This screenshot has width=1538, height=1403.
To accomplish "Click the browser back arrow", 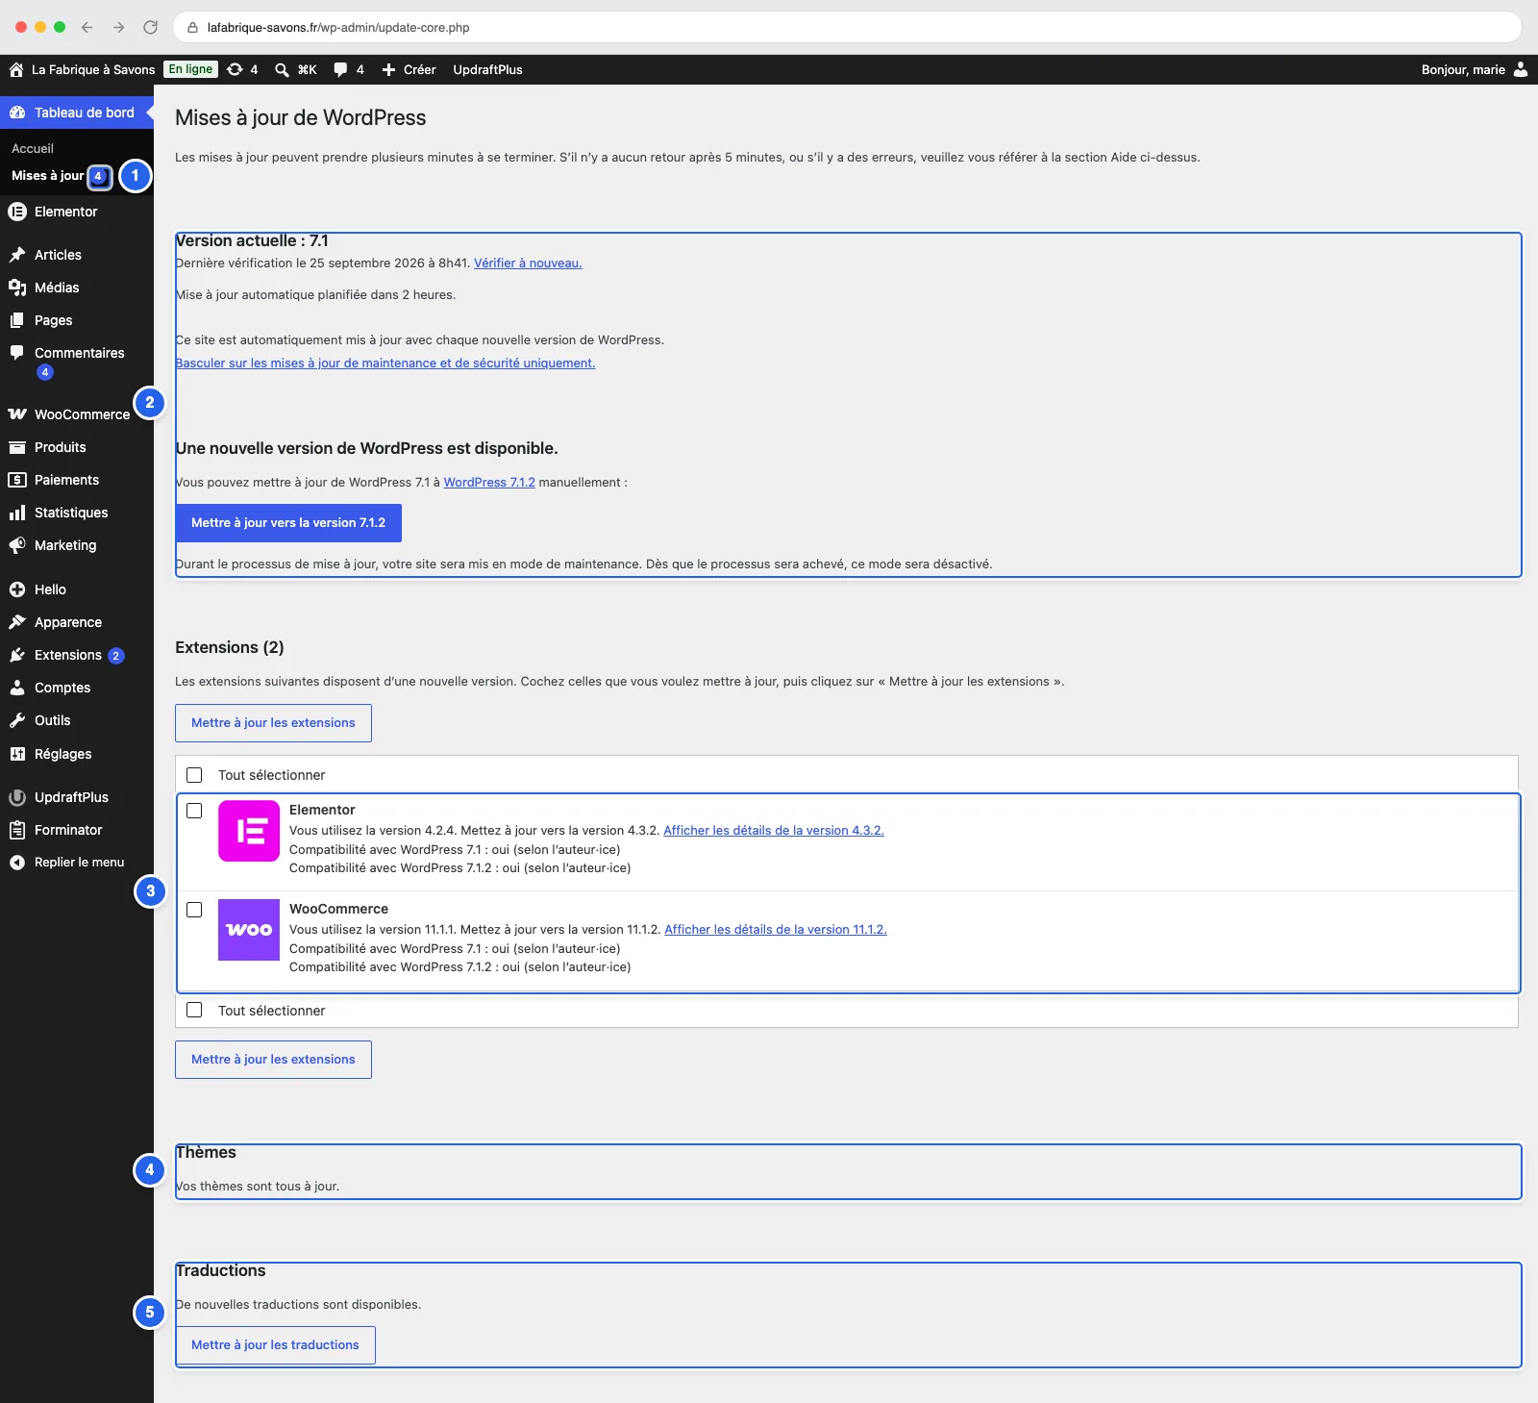I will (87, 27).
